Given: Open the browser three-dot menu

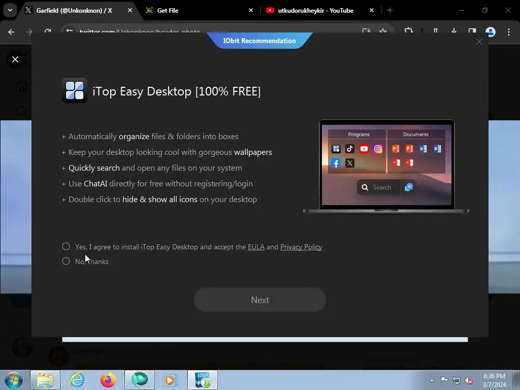Looking at the screenshot, I should click(x=509, y=32).
